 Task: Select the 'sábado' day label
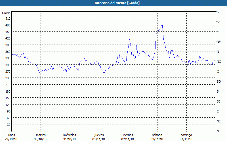[x=157, y=135]
